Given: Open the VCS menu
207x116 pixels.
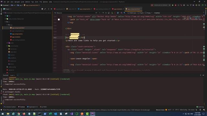Looking at the screenshot, I should click(41, 2).
